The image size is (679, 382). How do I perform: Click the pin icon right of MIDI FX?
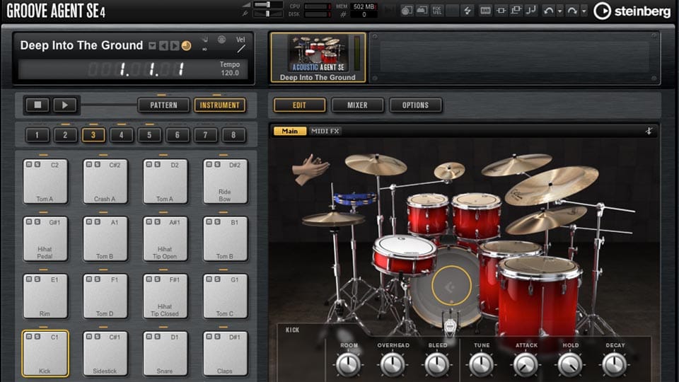point(649,131)
